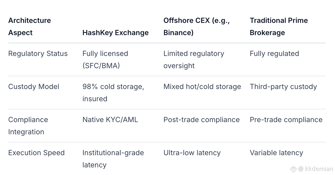Click the Architecture Aspect column header

30,26
